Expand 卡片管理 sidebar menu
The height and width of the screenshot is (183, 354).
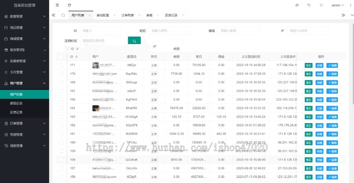[24, 72]
